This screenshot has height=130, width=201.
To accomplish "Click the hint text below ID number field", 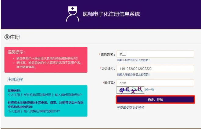I will pyautogui.click(x=133, y=74).
